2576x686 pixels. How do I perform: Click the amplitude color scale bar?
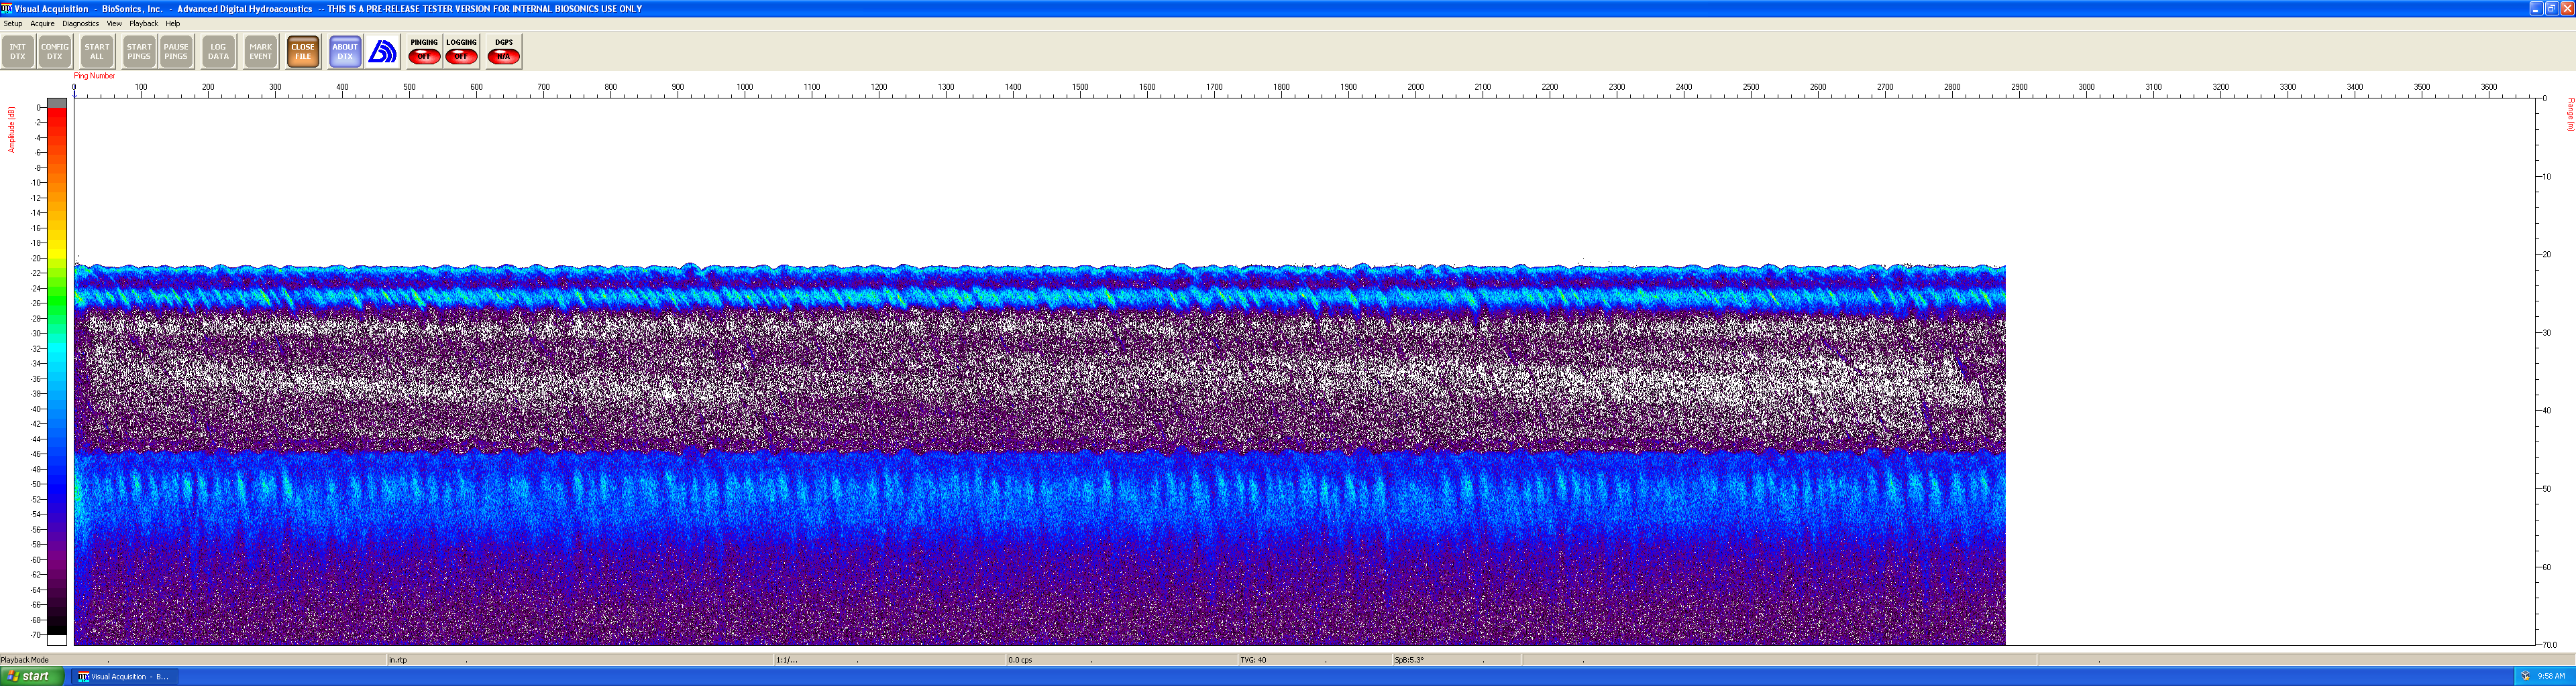pos(57,371)
